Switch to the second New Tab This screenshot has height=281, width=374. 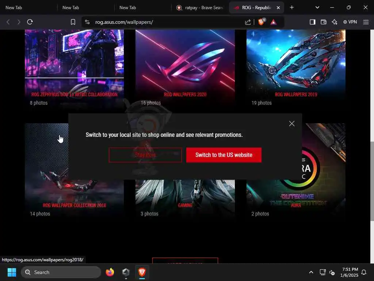(86, 8)
